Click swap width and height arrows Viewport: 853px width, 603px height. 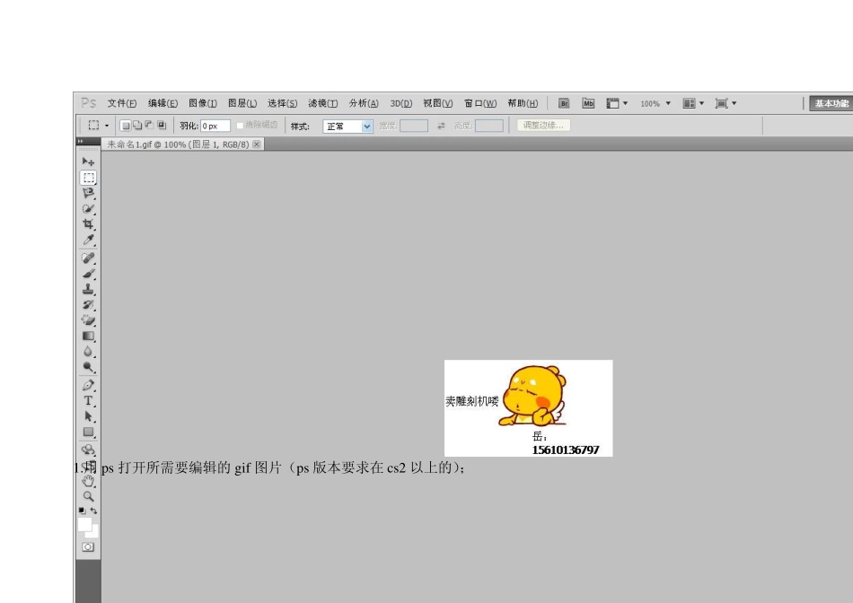tap(441, 126)
